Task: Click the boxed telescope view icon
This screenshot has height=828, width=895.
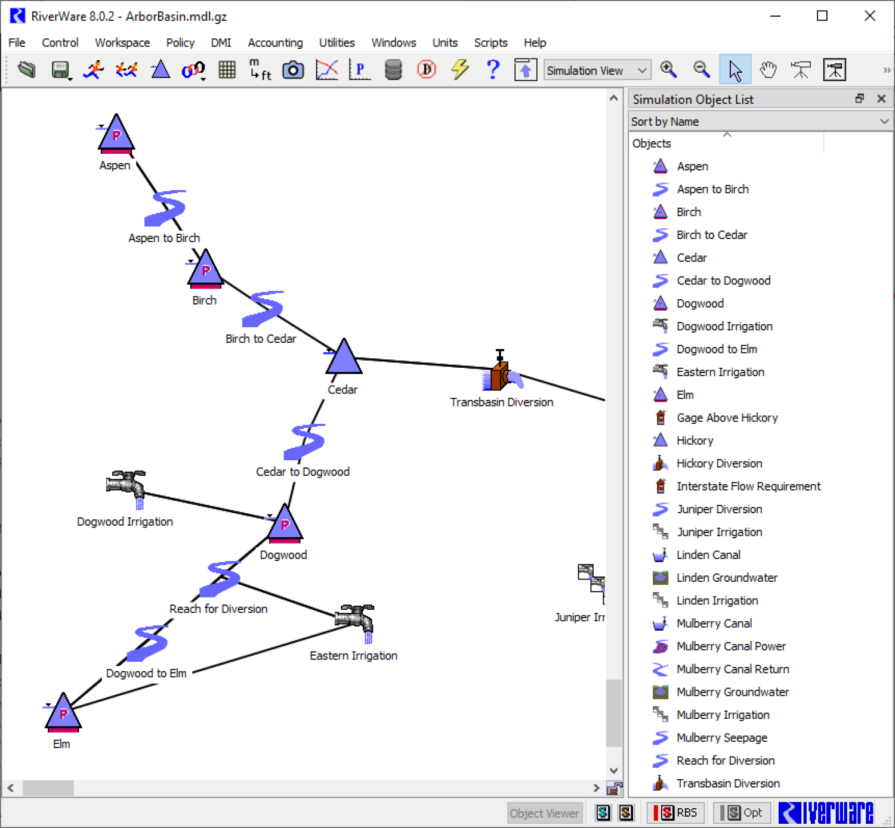Action: click(834, 70)
